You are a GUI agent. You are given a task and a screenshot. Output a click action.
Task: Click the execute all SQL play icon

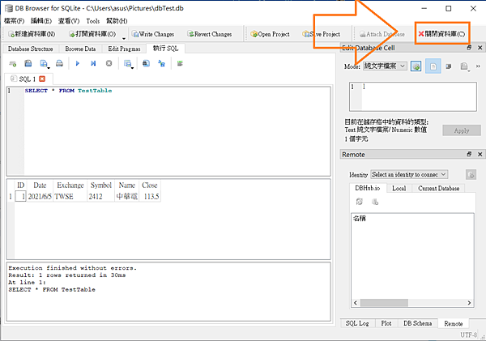pyautogui.click(x=78, y=63)
